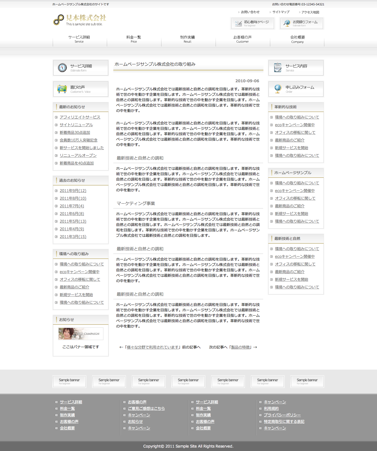Click the map icon beside 喜びの声
This screenshot has width=377, height=451.
tap(62, 89)
